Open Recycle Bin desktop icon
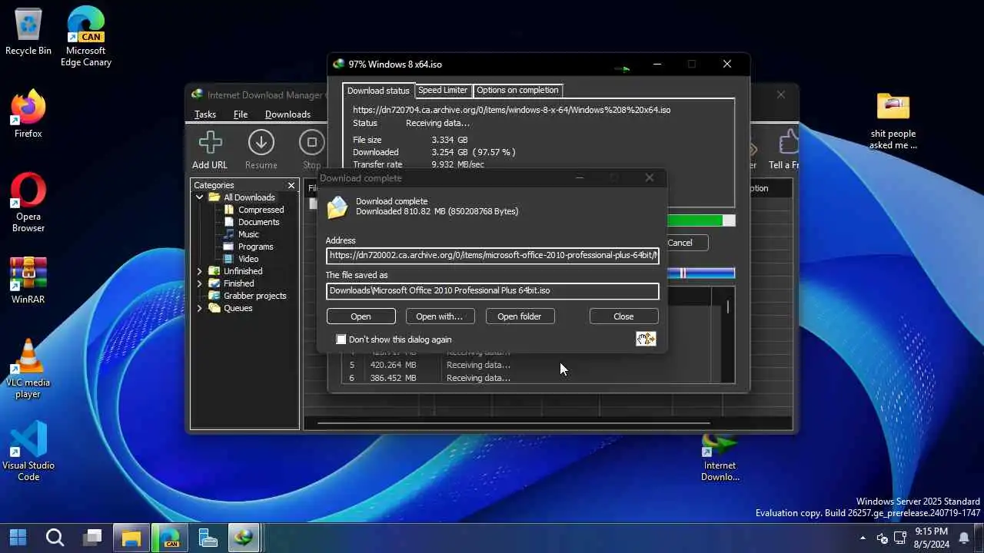Viewport: 984px width, 553px height. pos(28,31)
